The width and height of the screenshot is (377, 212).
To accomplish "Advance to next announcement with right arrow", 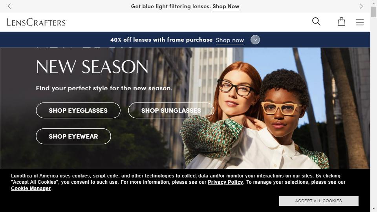I will click(361, 6).
